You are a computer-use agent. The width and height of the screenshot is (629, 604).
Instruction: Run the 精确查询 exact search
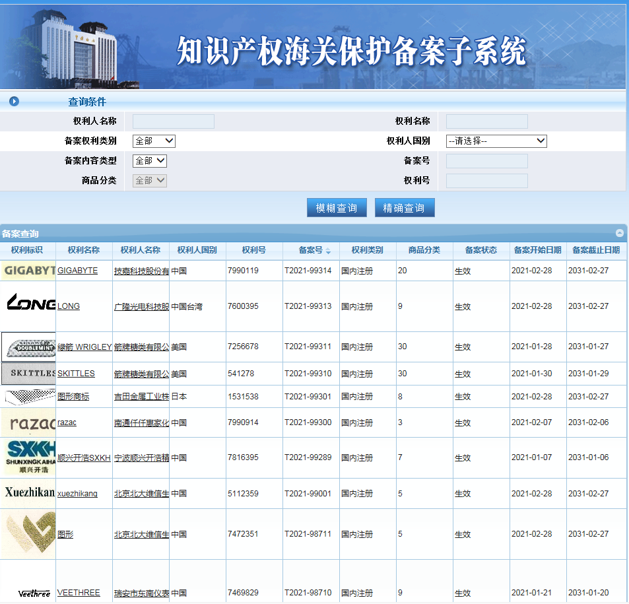(405, 207)
